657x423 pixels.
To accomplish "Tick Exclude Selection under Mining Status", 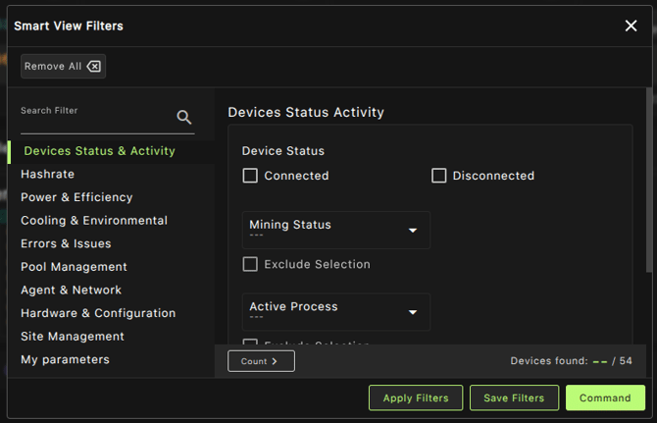I will pyautogui.click(x=250, y=264).
